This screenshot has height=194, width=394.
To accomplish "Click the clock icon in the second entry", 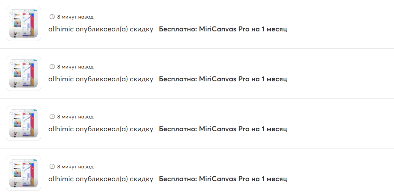I will (x=52, y=67).
